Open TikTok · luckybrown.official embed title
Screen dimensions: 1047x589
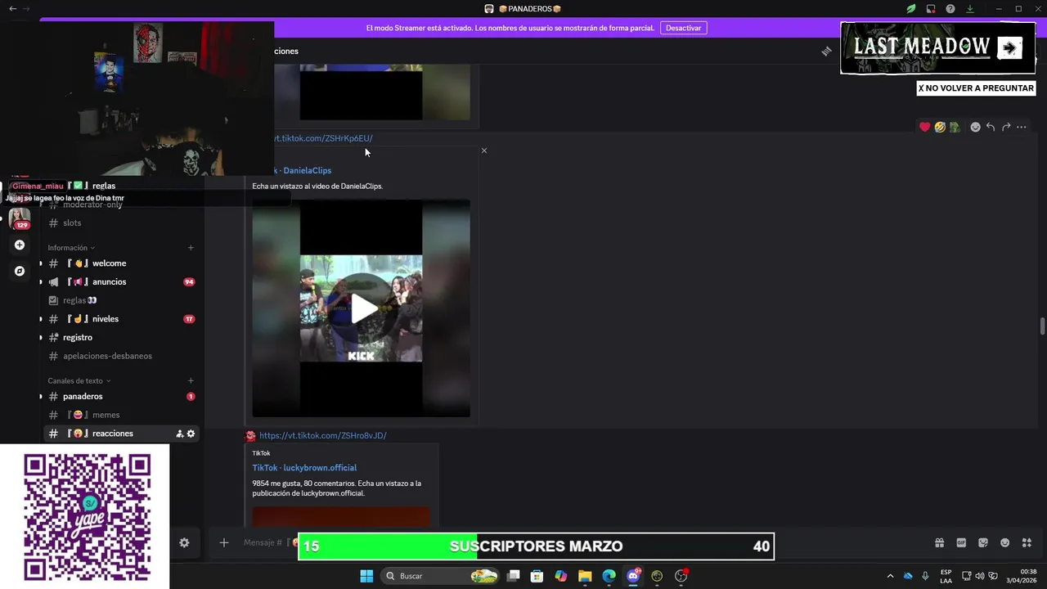(304, 468)
